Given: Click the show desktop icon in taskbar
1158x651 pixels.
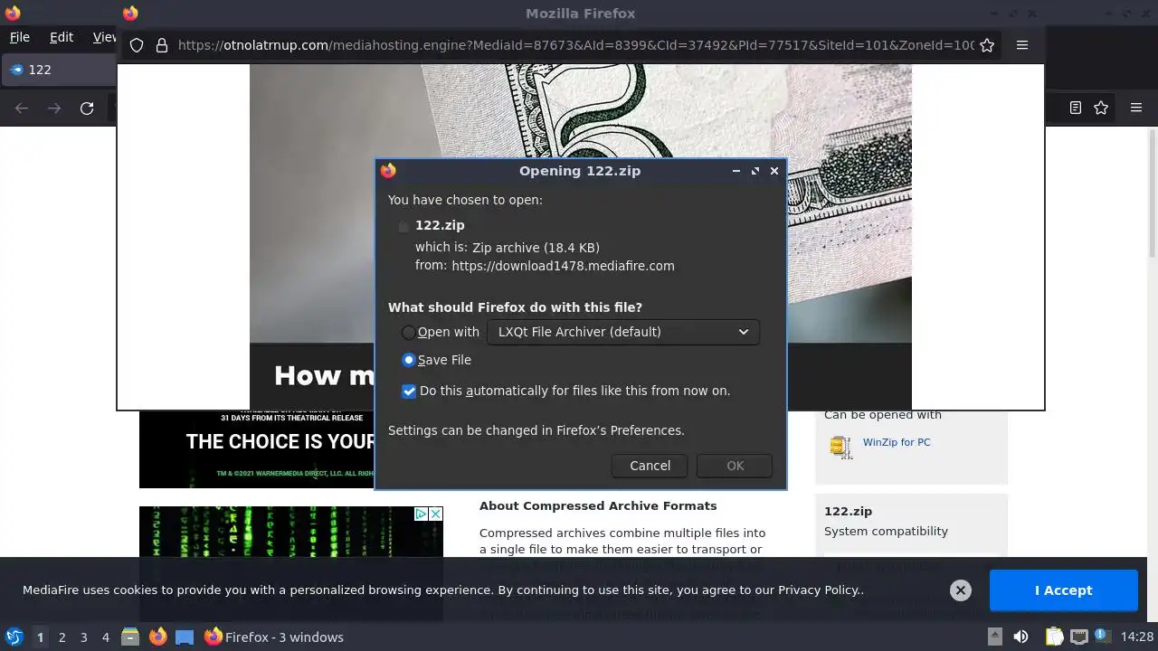Looking at the screenshot, I should [185, 637].
